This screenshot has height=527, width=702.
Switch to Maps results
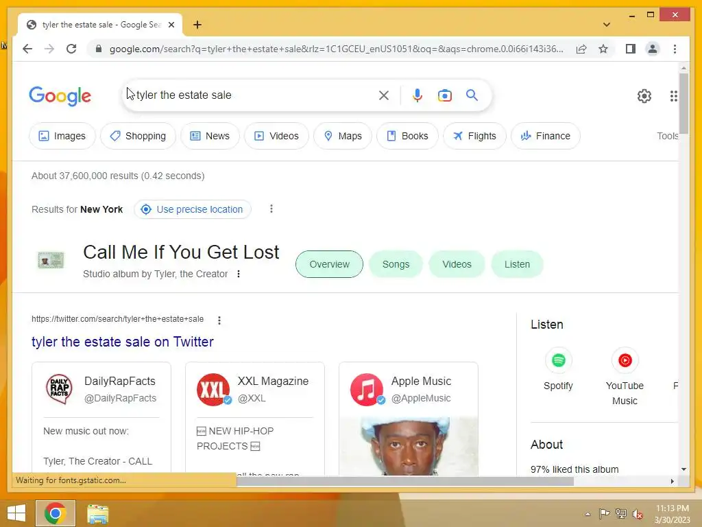tap(343, 136)
